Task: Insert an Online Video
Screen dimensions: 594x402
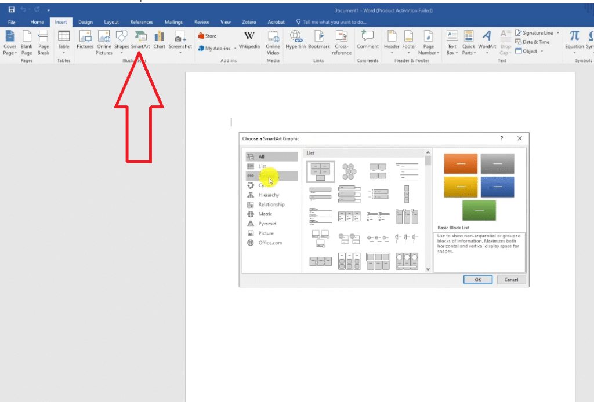Action: pos(273,42)
